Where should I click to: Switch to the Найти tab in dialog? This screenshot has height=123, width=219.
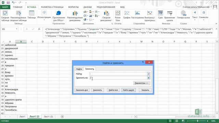coord(79,69)
